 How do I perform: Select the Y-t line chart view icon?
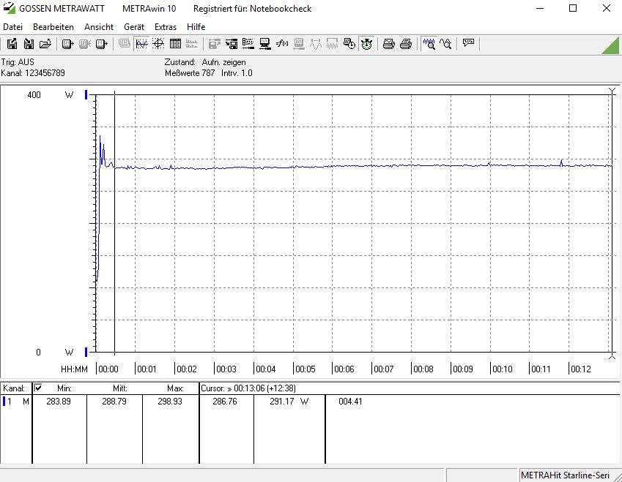[141, 44]
